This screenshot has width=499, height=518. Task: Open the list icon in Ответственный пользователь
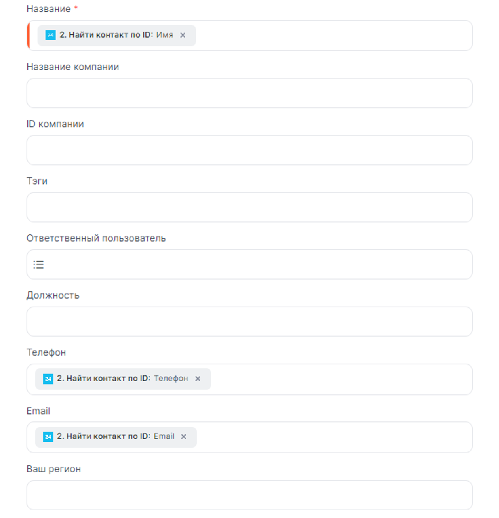[38, 265]
